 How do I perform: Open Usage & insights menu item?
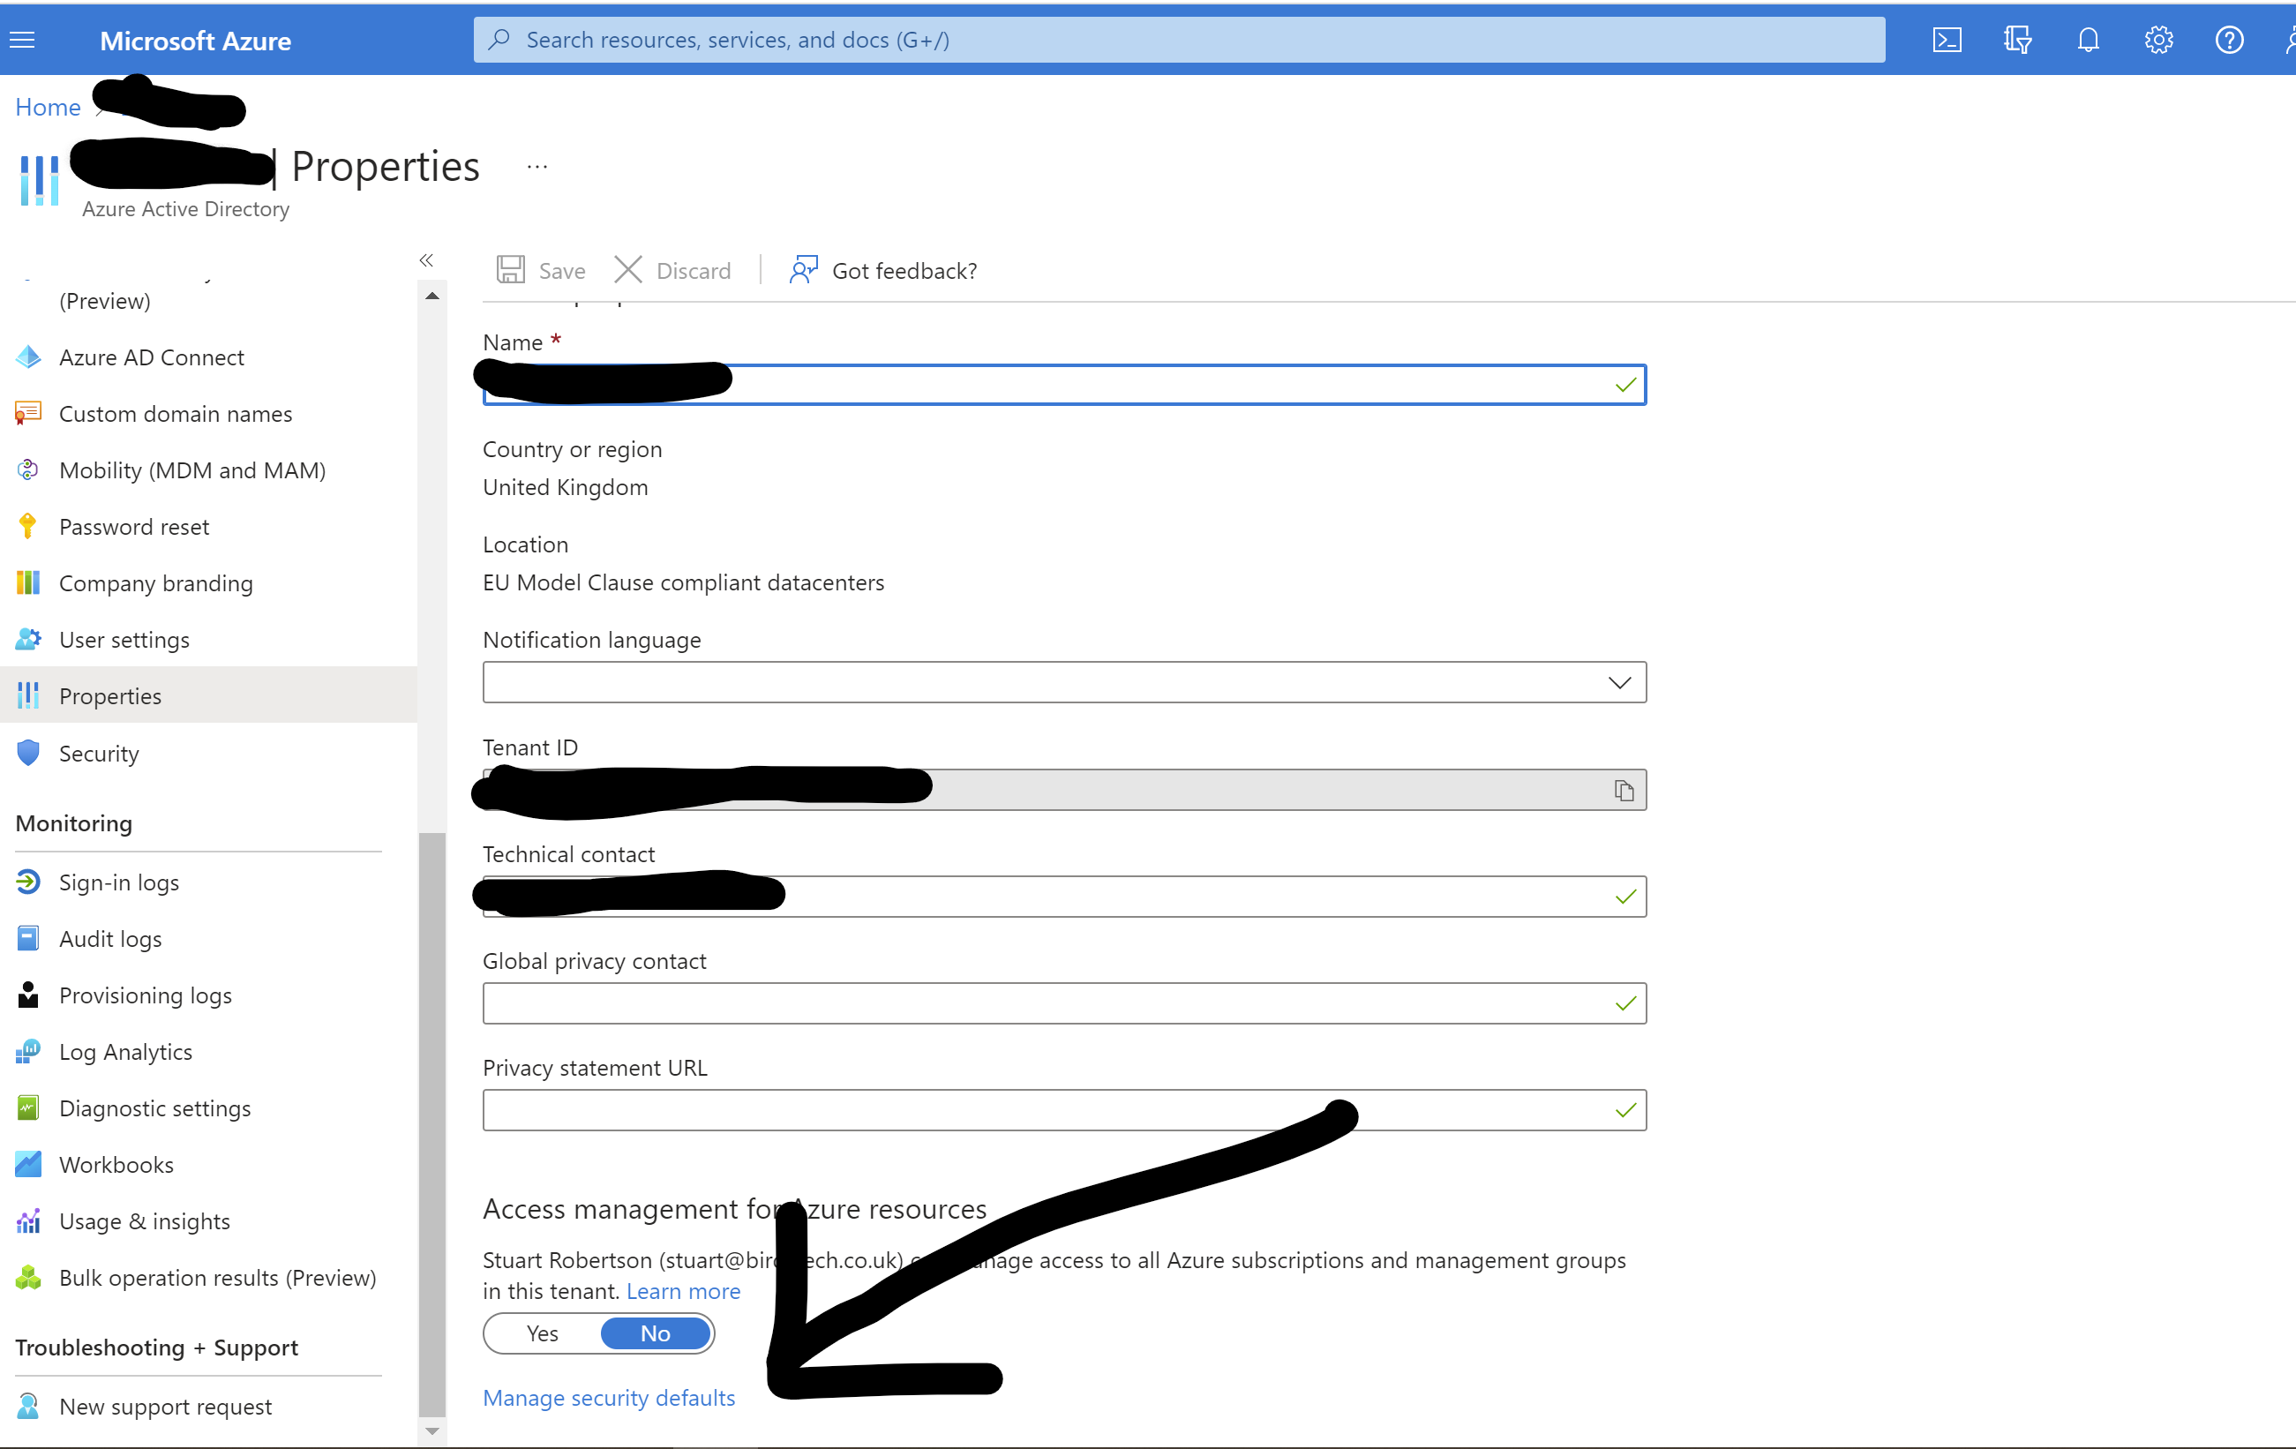(x=145, y=1221)
